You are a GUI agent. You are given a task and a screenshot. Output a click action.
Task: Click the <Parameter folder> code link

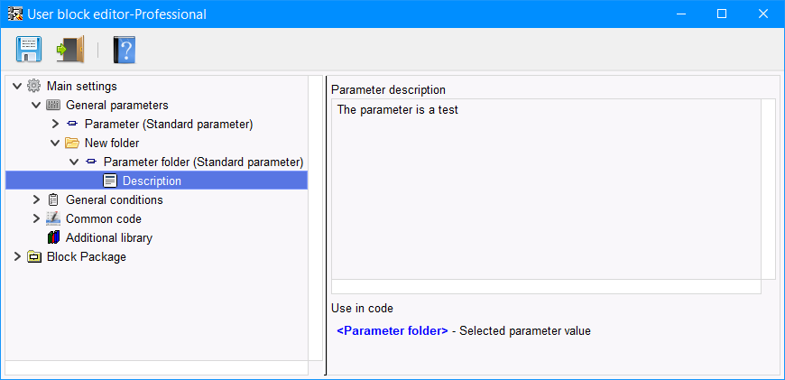point(392,331)
